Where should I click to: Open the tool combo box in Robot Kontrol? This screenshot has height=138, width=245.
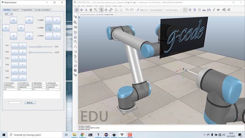pos(8,14)
